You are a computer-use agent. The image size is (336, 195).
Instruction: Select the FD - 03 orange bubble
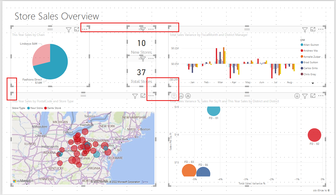pos(189,170)
